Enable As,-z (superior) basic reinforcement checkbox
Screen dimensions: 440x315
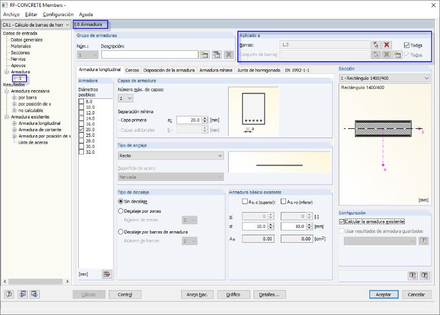(x=245, y=202)
